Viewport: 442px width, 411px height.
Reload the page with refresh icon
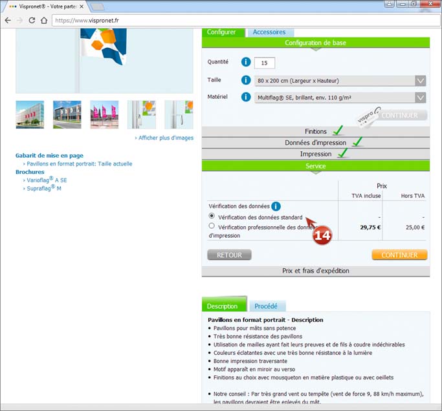(x=32, y=20)
